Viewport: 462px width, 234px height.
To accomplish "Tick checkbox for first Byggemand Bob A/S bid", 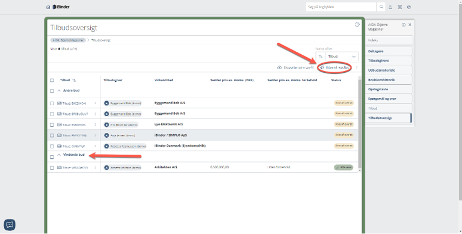I will click(52, 103).
